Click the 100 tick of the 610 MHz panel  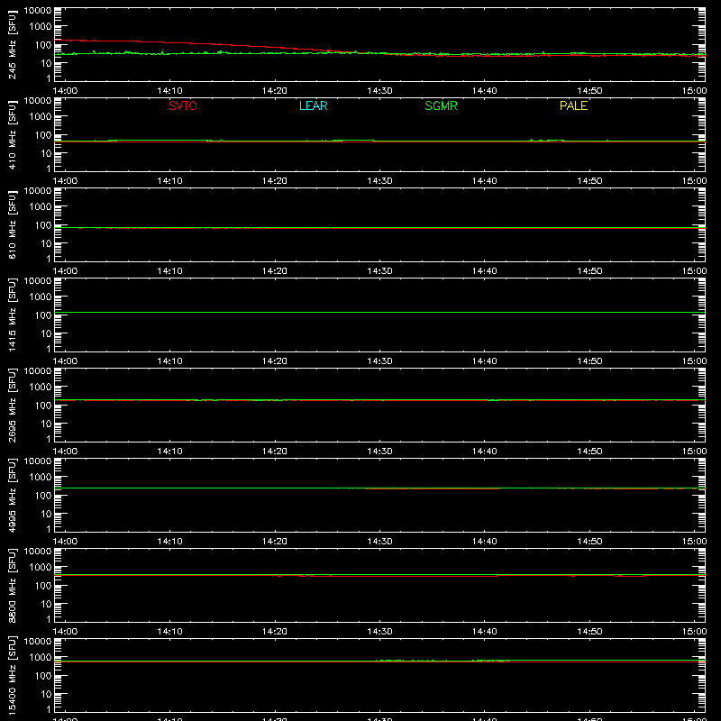coord(43,225)
